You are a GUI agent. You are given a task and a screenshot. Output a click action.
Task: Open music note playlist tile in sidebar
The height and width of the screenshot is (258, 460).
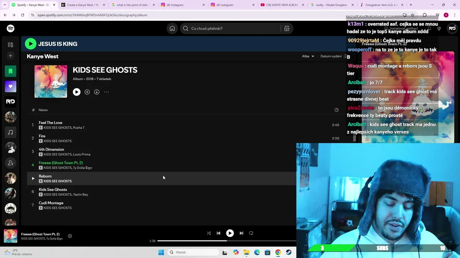click(x=10, y=133)
